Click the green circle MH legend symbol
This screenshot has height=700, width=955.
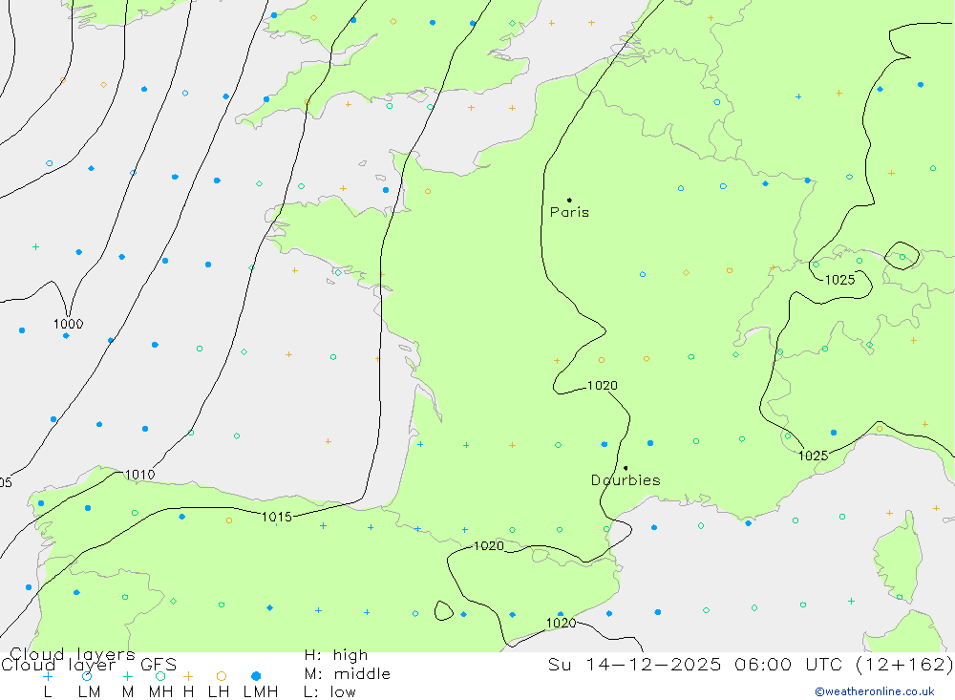coord(160,676)
